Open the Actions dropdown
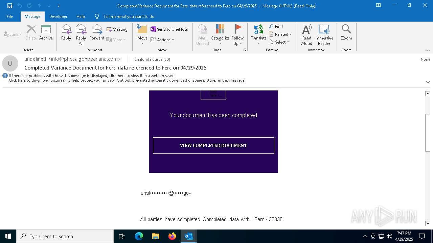This screenshot has width=433, height=243. click(162, 39)
